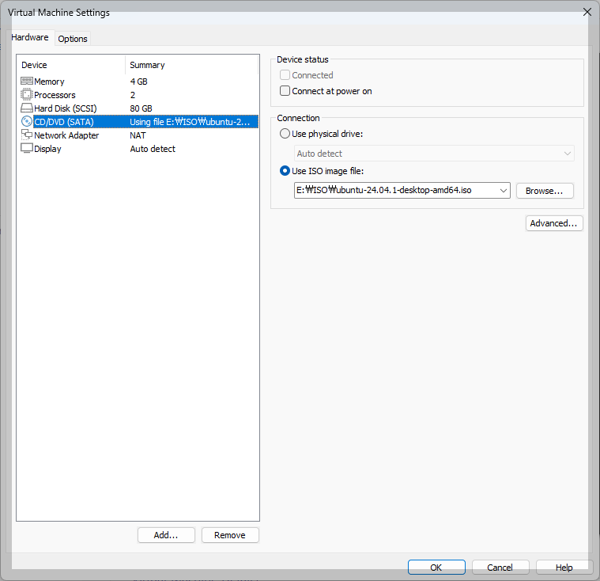Image resolution: width=600 pixels, height=581 pixels.
Task: Click the Memory device icon
Action: (26, 82)
